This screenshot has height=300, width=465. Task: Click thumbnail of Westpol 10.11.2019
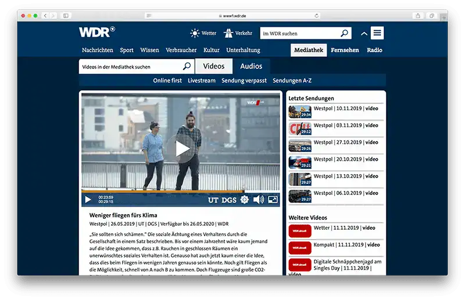coord(300,111)
